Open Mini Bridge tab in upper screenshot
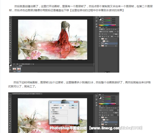This screenshot has height=133, width=157. (x=15, y=66)
